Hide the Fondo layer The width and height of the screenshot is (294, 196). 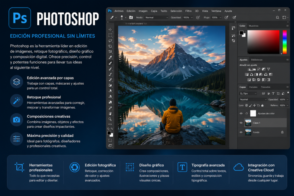[241, 132]
